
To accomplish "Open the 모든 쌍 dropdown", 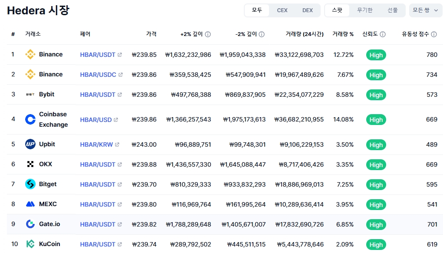I will (426, 10).
